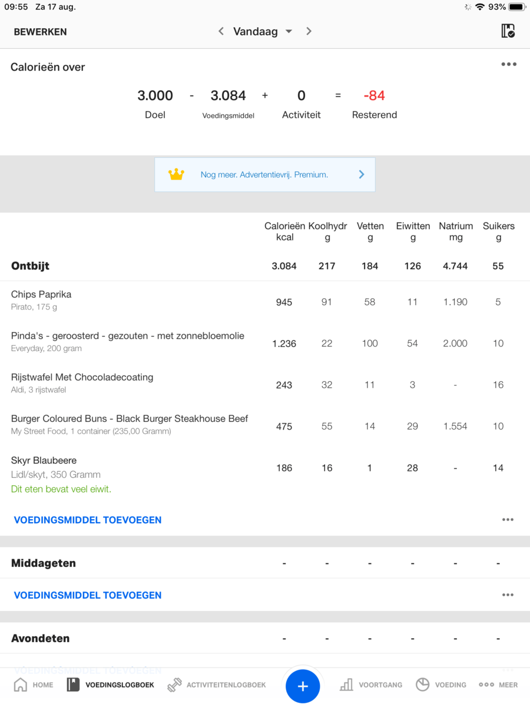
Task: Open Middageten meal options ellipsis
Action: tap(508, 595)
